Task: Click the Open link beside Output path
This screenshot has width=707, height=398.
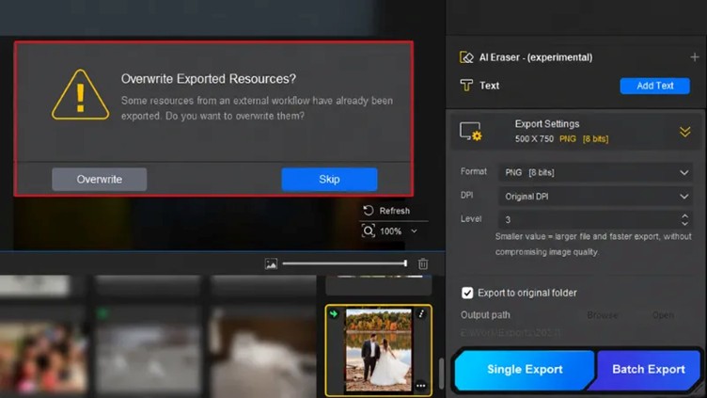Action: (663, 315)
